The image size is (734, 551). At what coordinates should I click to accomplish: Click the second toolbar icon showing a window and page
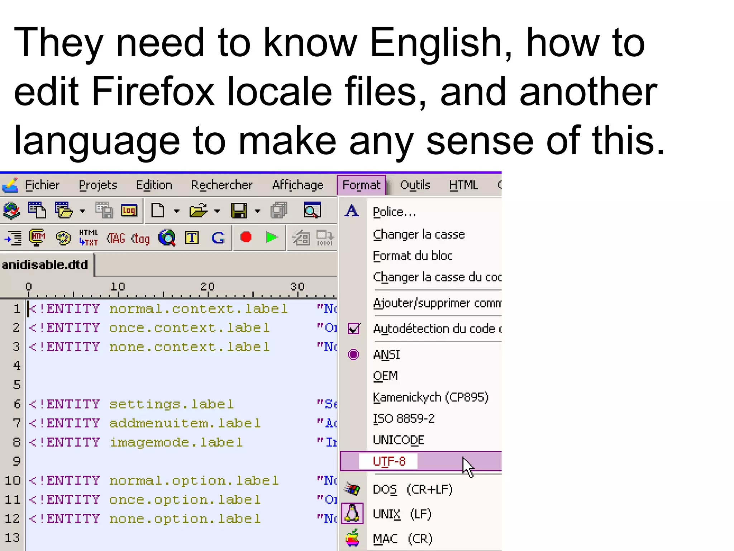[37, 211]
